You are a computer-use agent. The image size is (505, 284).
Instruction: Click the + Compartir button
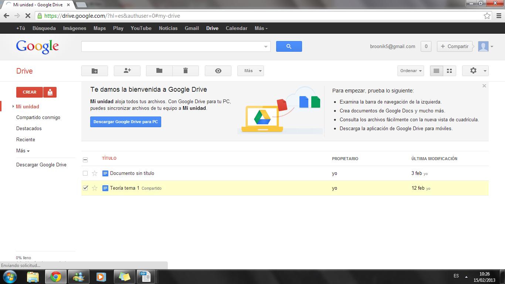tap(455, 46)
